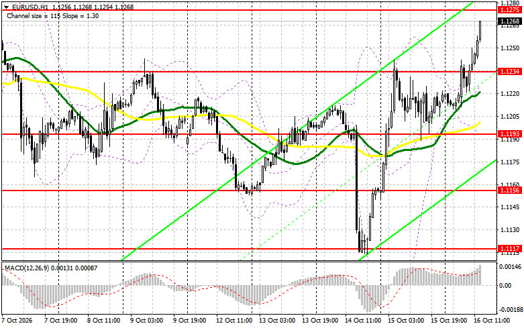Click the 16 Oct 11:00 time axis label
The image size is (524, 328).
pos(492,321)
